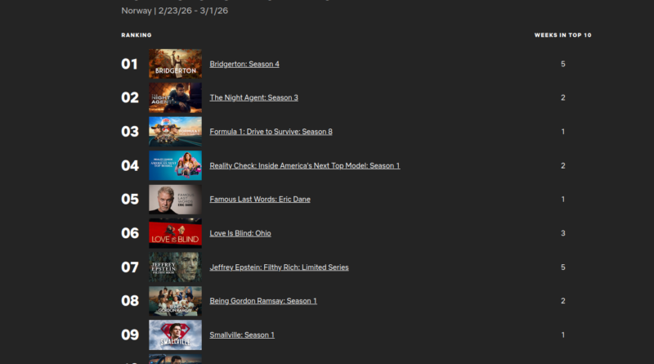The height and width of the screenshot is (364, 654).
Task: Click weeks value 2 for Being Gordon Ramsay
Action: 563,301
